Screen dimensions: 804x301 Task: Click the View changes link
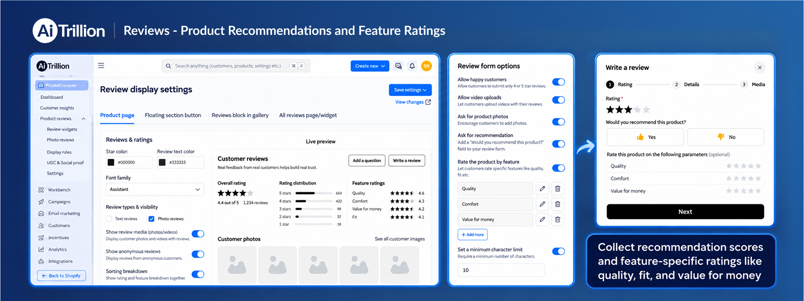click(x=413, y=102)
